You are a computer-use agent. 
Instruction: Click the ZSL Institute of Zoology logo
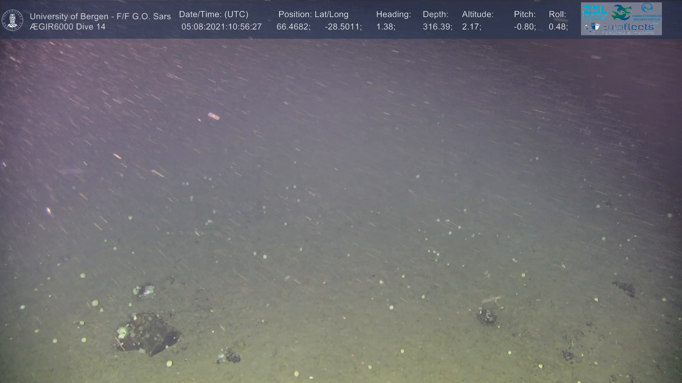click(x=596, y=12)
